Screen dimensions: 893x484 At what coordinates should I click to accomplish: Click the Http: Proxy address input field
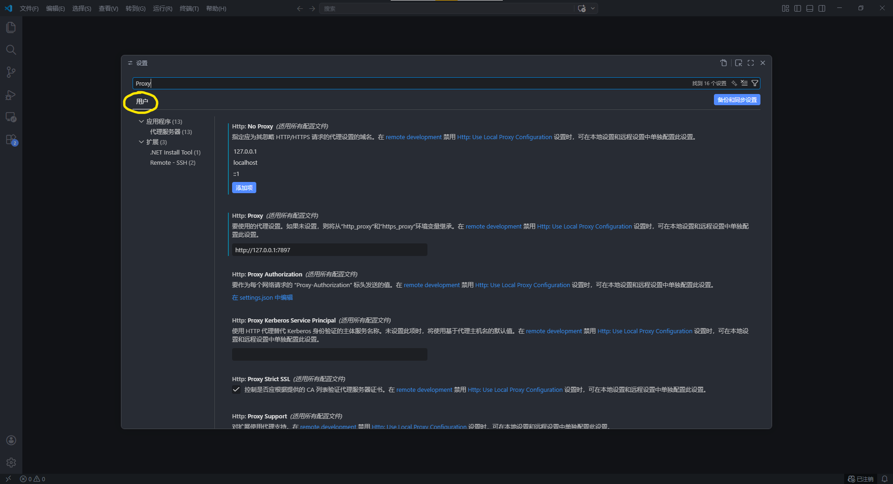(329, 250)
